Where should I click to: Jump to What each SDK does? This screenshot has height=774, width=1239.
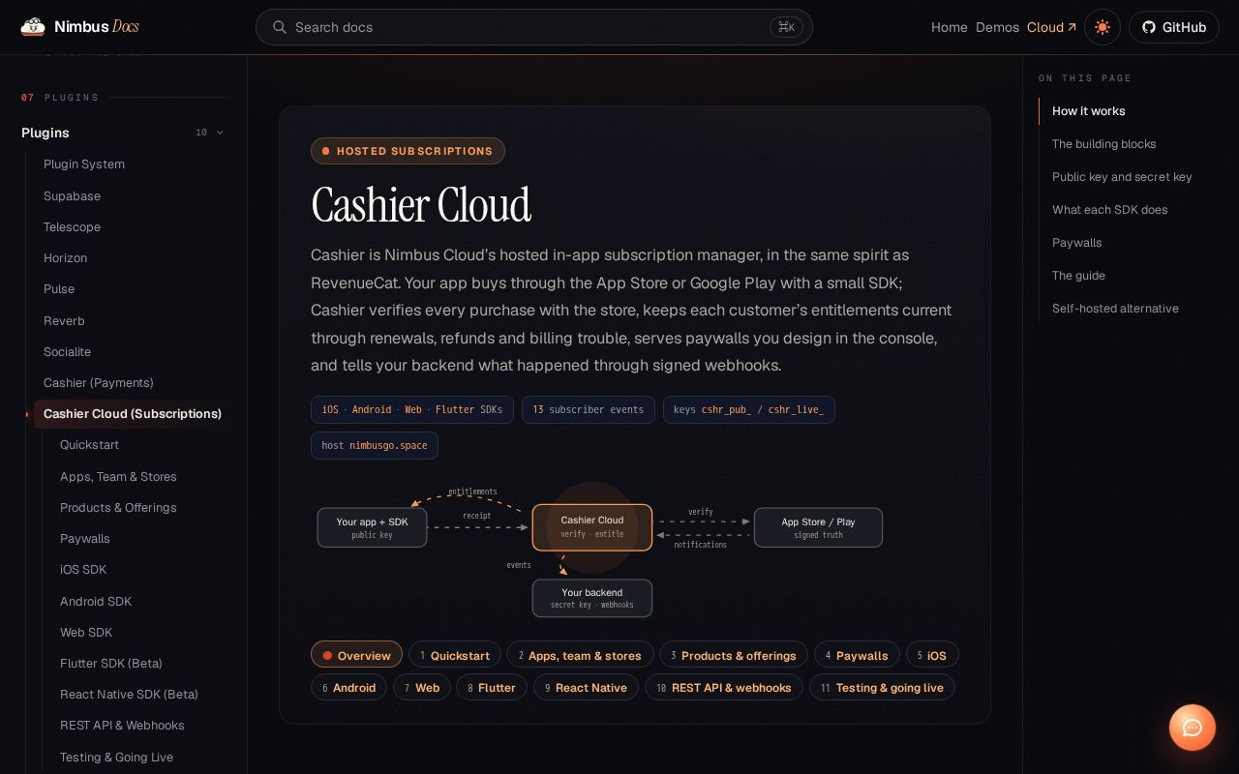click(1109, 210)
